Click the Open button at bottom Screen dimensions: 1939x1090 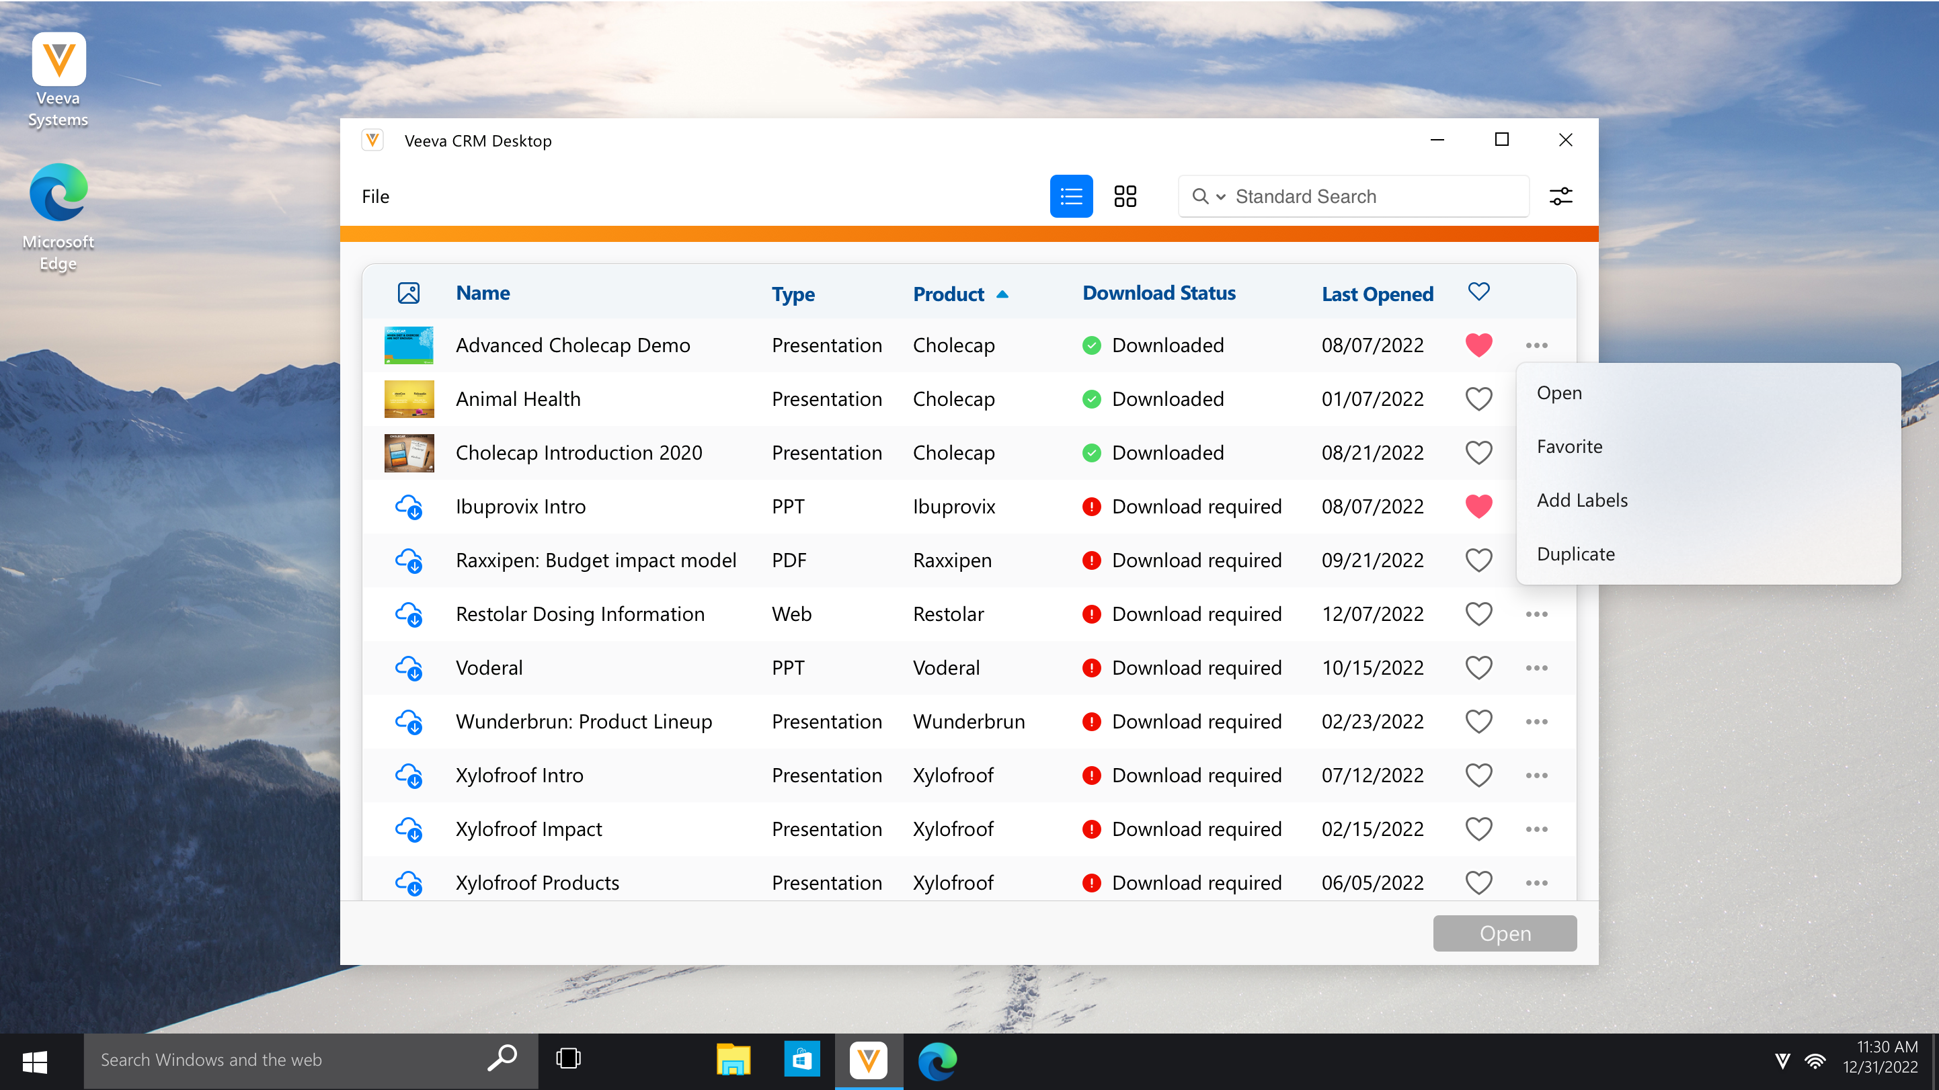click(x=1504, y=933)
